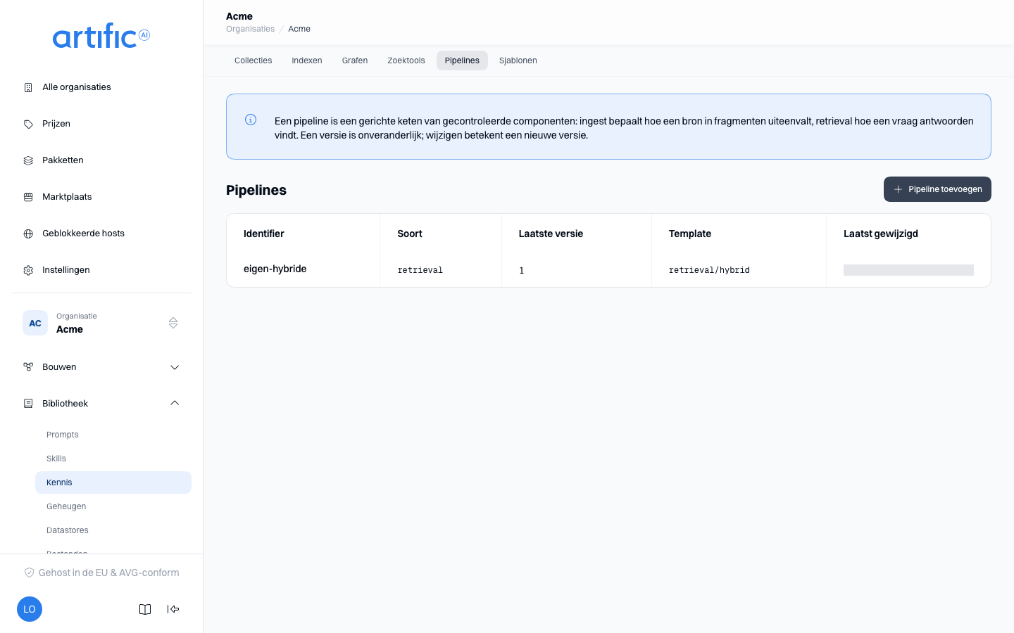The width and height of the screenshot is (1014, 633).
Task: Open the eigen-hybride pipeline
Action: 275,269
